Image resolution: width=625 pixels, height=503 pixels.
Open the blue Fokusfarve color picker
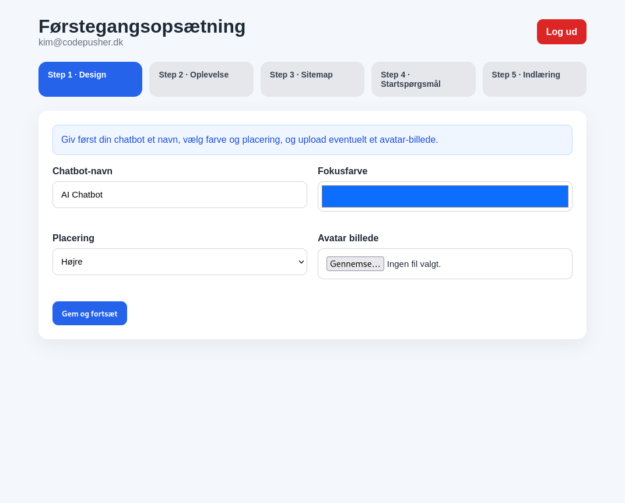tap(445, 196)
